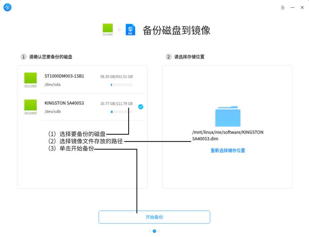Click the blue DIM image icon in the title

(130, 29)
